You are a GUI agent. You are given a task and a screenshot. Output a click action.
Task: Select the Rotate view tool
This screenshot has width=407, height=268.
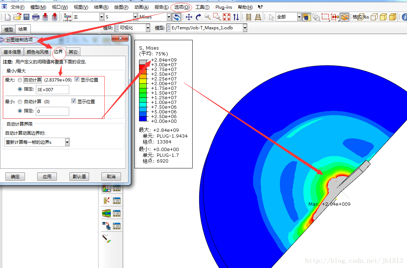198,17
